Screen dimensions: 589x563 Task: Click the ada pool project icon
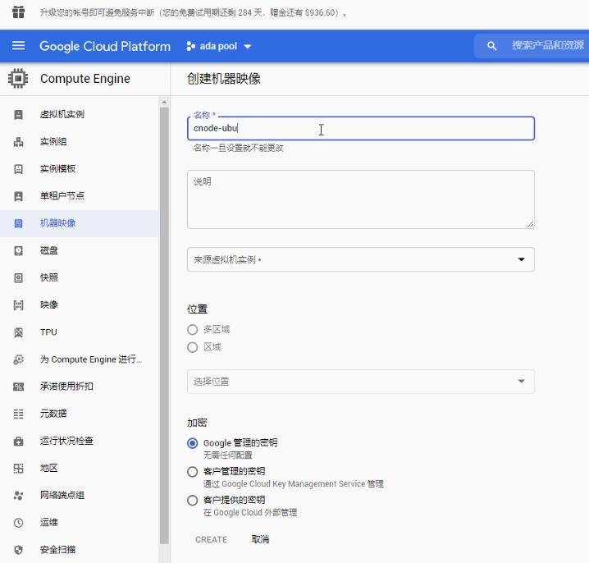tap(191, 46)
